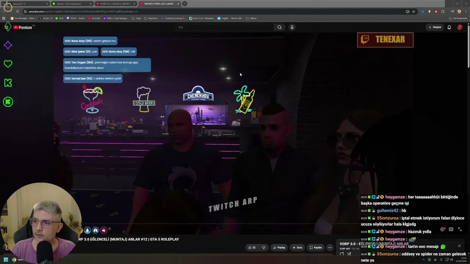Viewport: 470px width, 264px height.
Task: Click the green Kick K logo overlay
Action: 8,83
